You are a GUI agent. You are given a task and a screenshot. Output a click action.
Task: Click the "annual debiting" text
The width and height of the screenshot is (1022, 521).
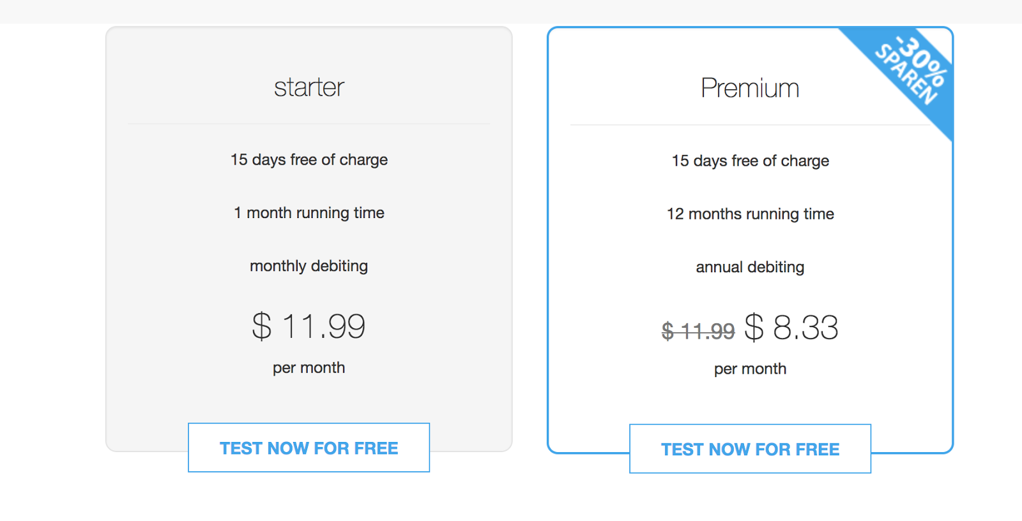[x=750, y=267]
